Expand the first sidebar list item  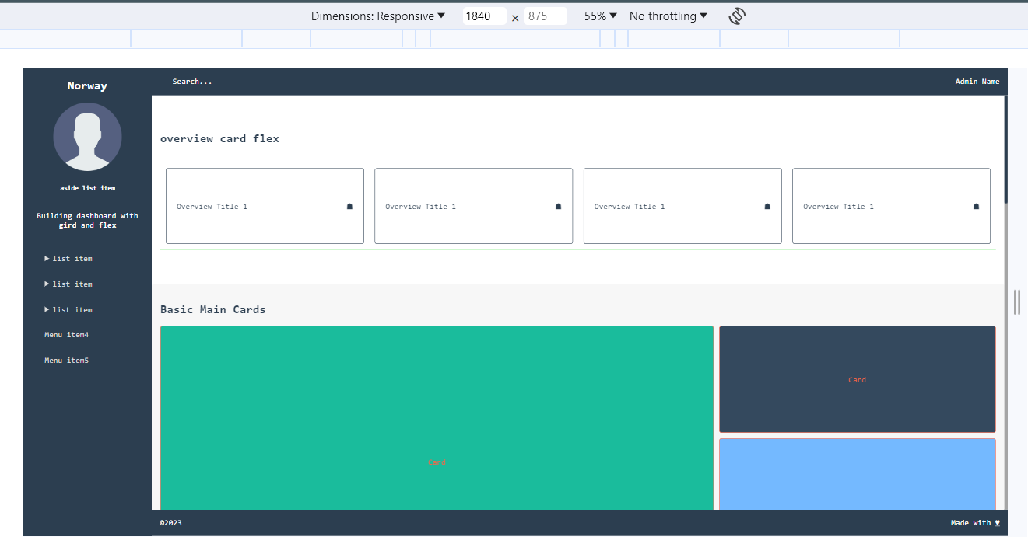pyautogui.click(x=68, y=259)
